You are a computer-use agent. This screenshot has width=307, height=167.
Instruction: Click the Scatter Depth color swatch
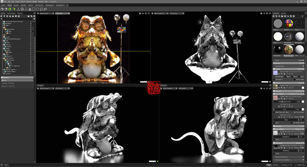coord(303,101)
